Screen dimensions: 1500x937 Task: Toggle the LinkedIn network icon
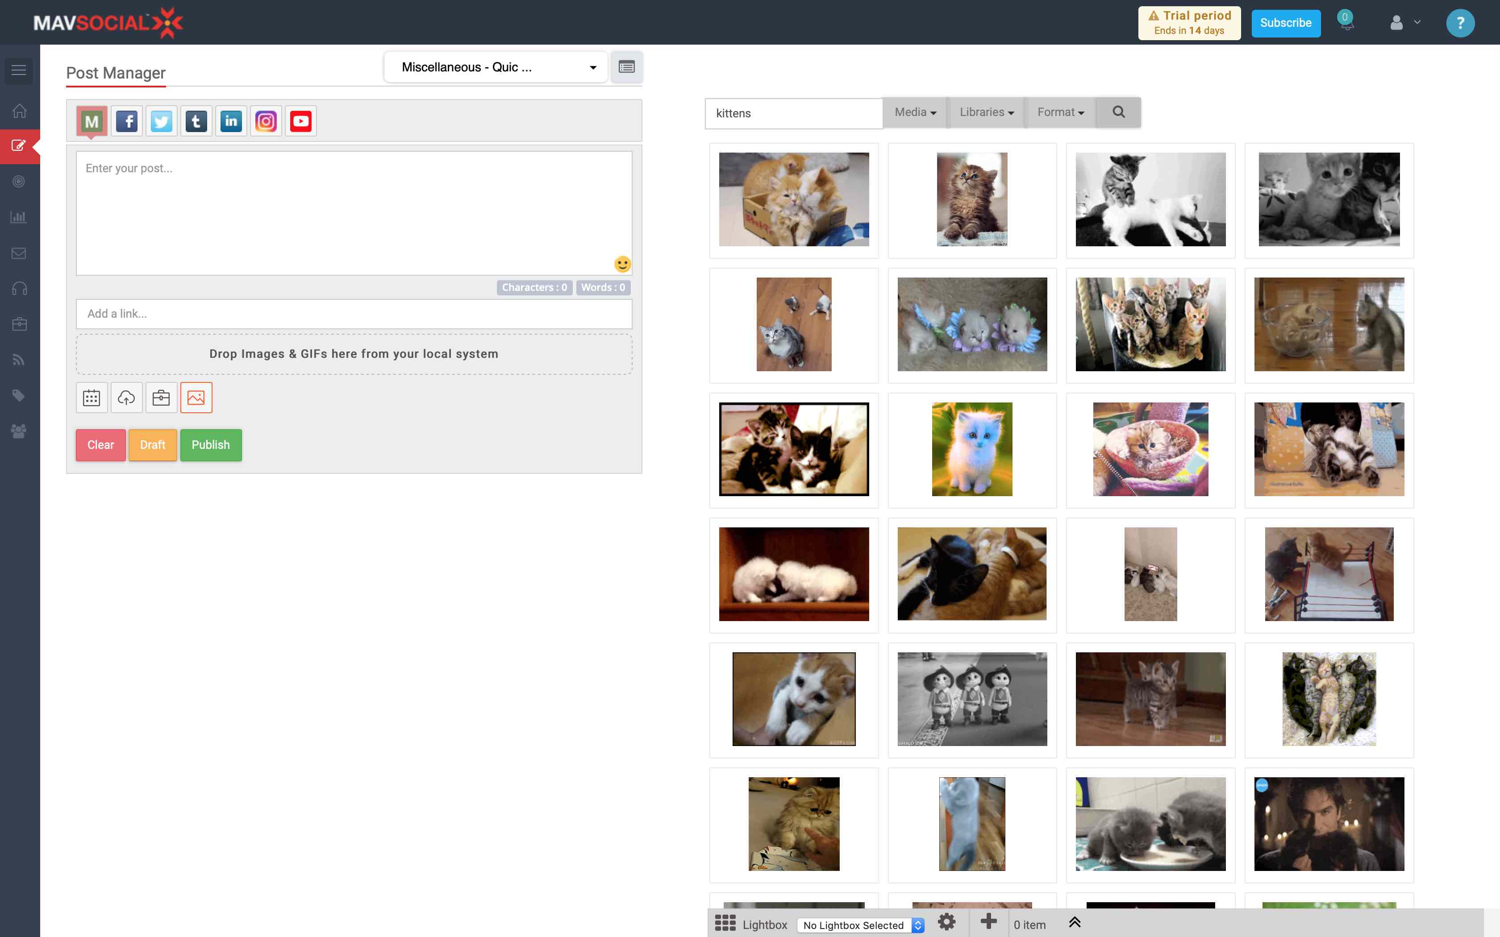tap(231, 121)
